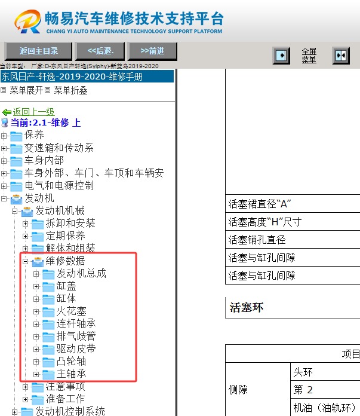This screenshot has width=360, height=416.
Task: Click the open folder icon for 维修数据
Action: [x=38, y=262]
